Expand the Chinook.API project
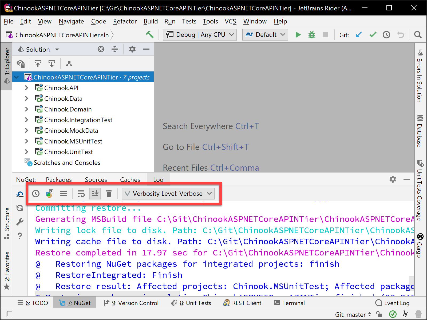Screen dimensions: 427x320 26,88
